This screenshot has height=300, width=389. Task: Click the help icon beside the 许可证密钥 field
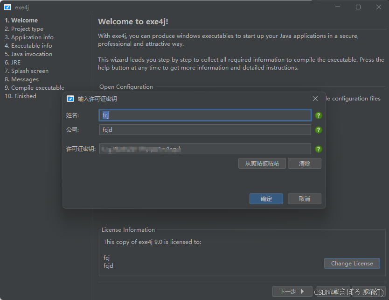pyautogui.click(x=319, y=149)
